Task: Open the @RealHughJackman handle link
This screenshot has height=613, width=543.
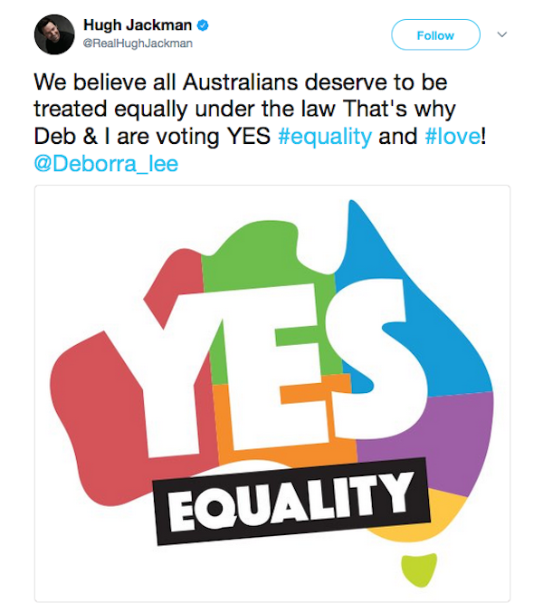Action: pyautogui.click(x=138, y=43)
